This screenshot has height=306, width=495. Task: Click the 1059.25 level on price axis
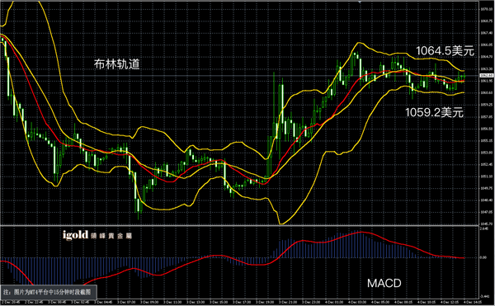(x=486, y=105)
